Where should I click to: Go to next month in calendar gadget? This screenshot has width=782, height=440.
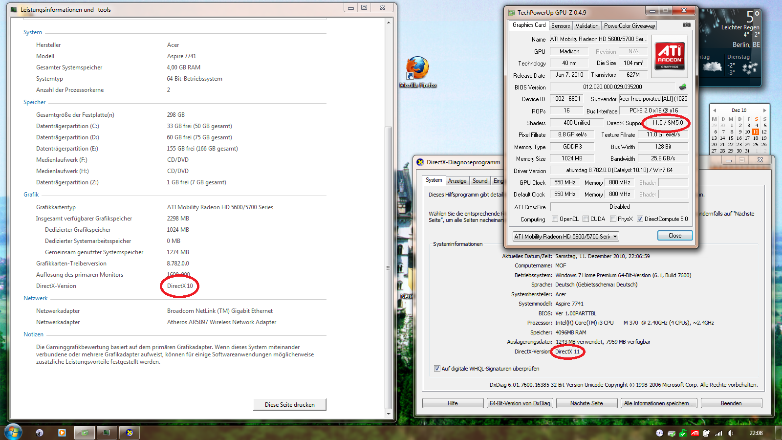(764, 110)
